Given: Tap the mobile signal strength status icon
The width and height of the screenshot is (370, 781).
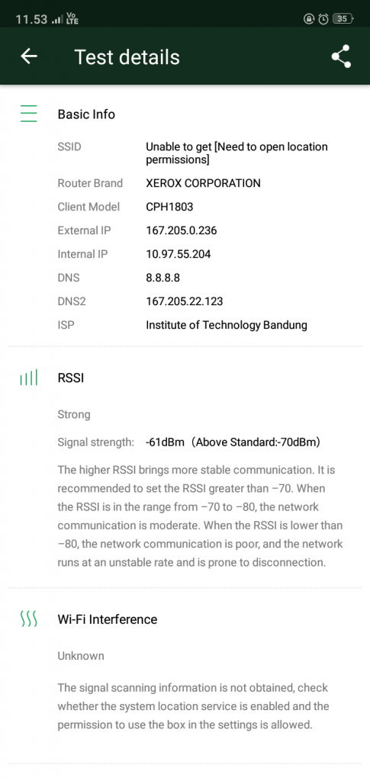Looking at the screenshot, I should [57, 20].
